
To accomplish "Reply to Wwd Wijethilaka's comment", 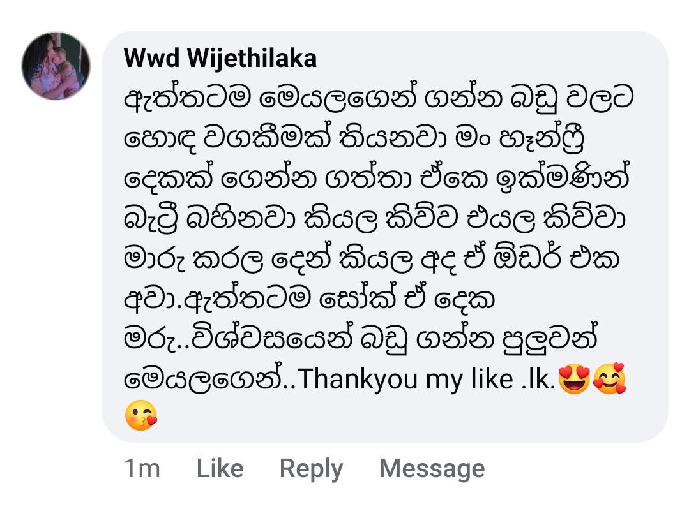I will pos(311,469).
